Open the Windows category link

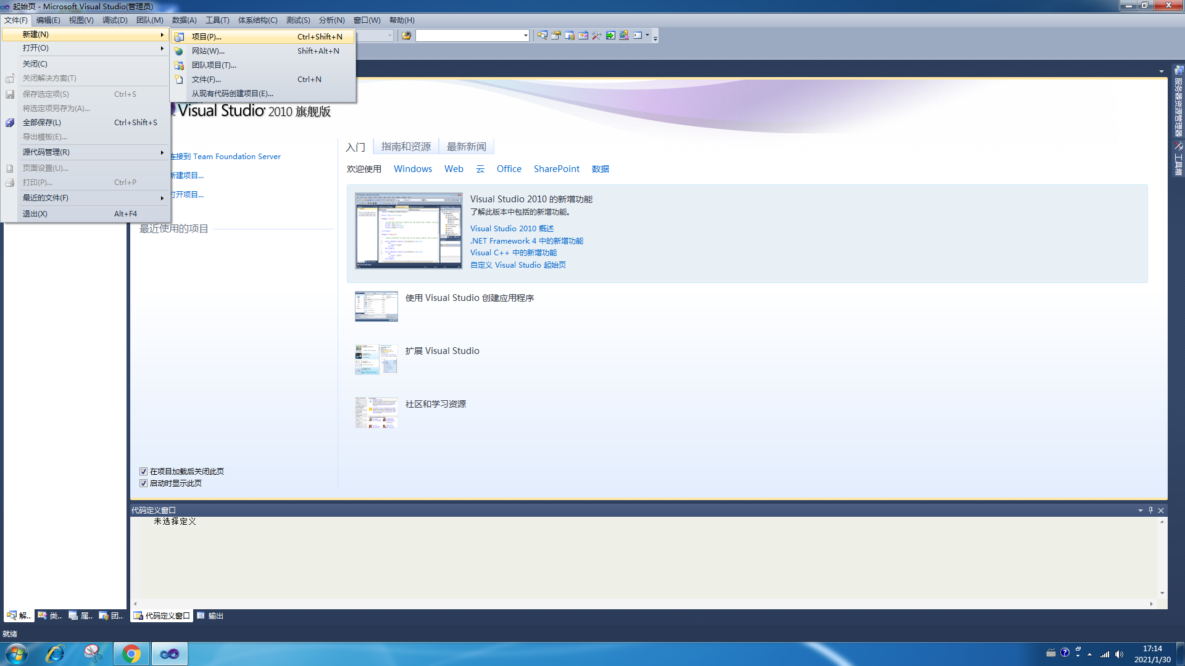click(x=413, y=169)
